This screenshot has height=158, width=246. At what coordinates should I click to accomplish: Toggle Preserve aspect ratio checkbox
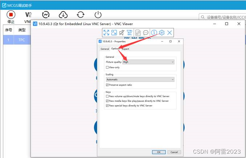click(x=107, y=85)
